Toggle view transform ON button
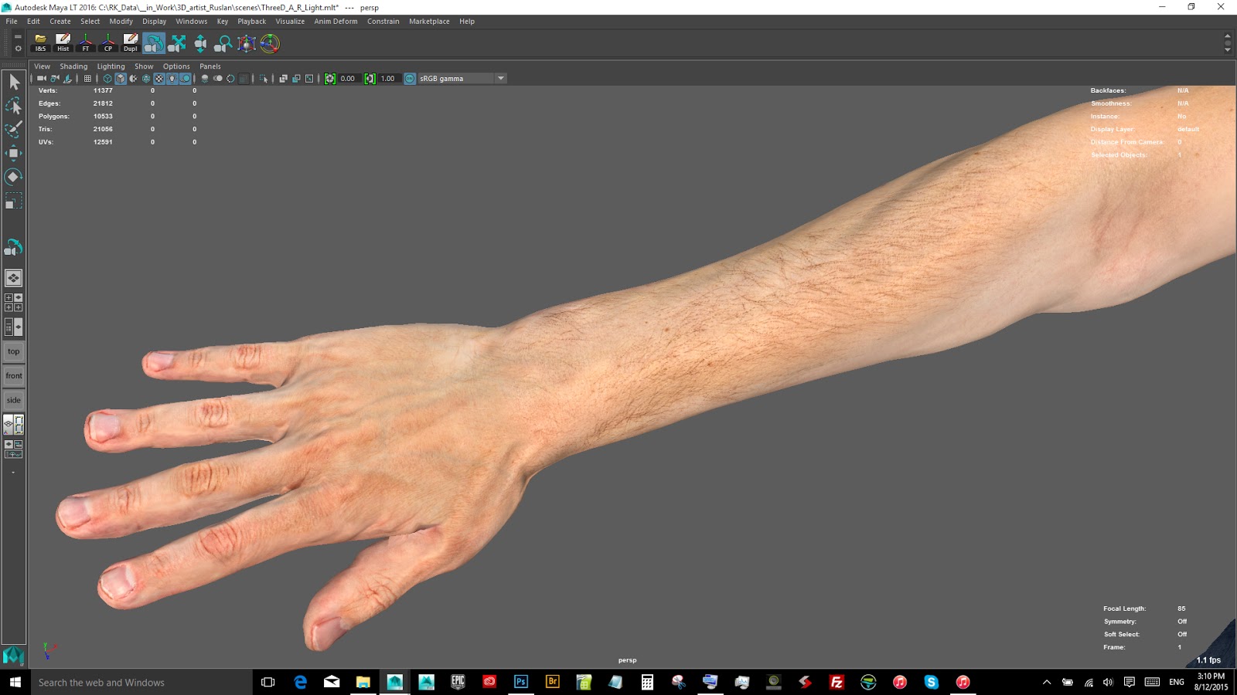 click(410, 79)
